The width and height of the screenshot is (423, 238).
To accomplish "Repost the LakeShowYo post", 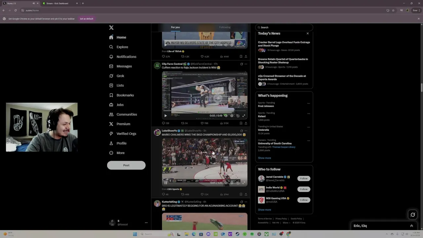I will 182,194.
